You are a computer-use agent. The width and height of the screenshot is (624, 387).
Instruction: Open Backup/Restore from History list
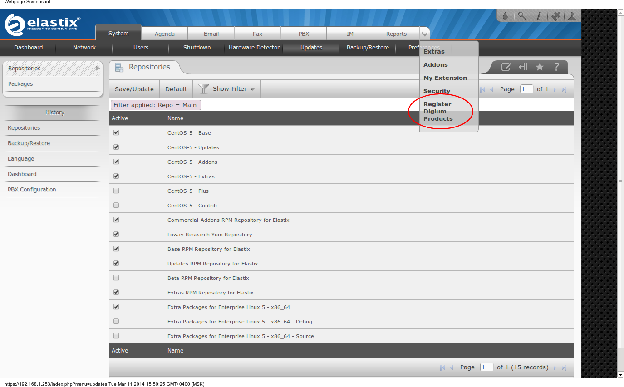pyautogui.click(x=29, y=143)
